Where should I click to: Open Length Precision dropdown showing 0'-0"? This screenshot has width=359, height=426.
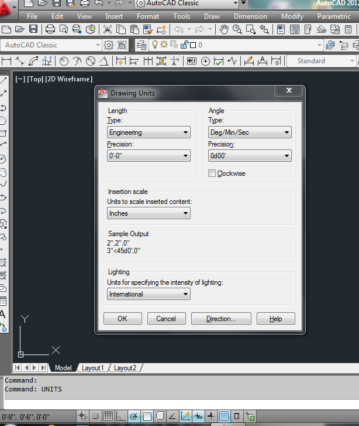(149, 156)
